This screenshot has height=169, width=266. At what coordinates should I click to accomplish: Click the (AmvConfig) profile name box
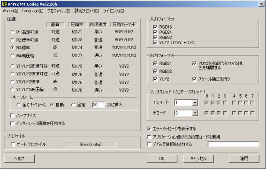click(x=91, y=144)
